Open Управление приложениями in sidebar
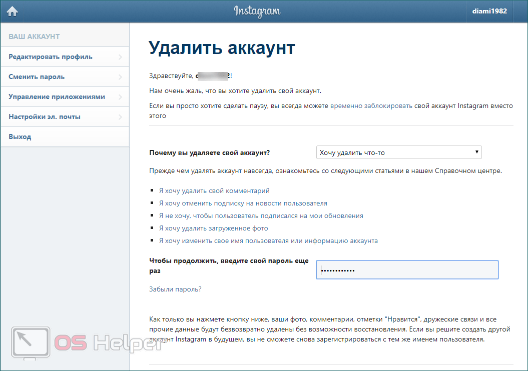The height and width of the screenshot is (371, 528). (x=65, y=97)
